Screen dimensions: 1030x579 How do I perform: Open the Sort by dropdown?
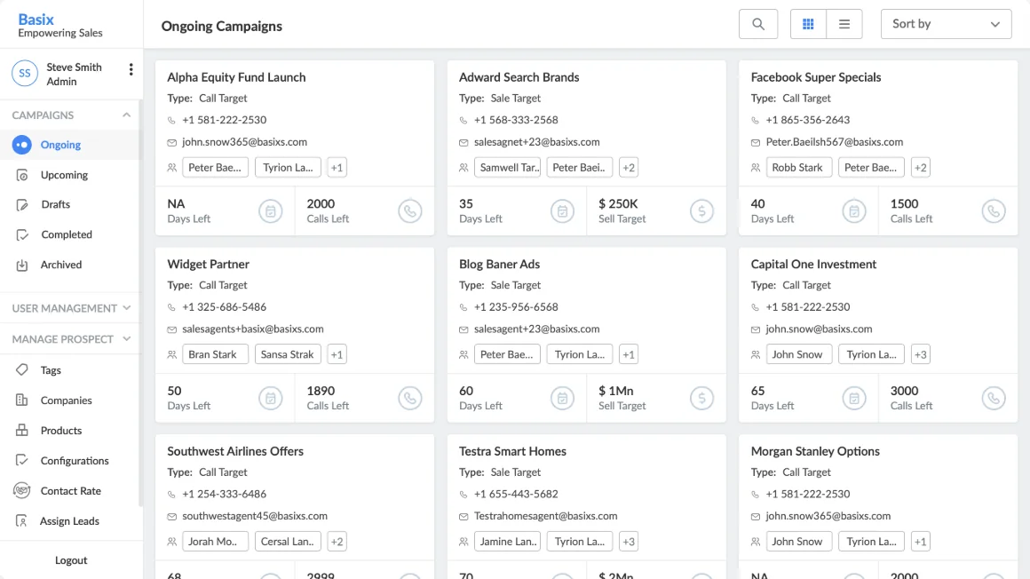click(x=946, y=24)
